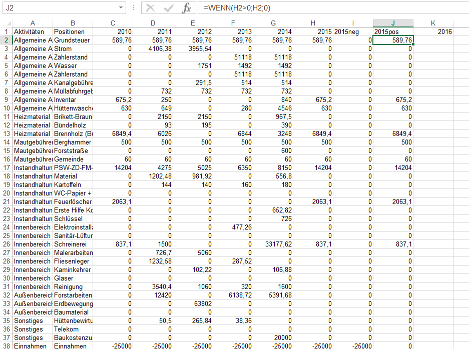469x349 pixels.
Task: Open the Name Box dropdown arrow
Action: click(x=121, y=8)
